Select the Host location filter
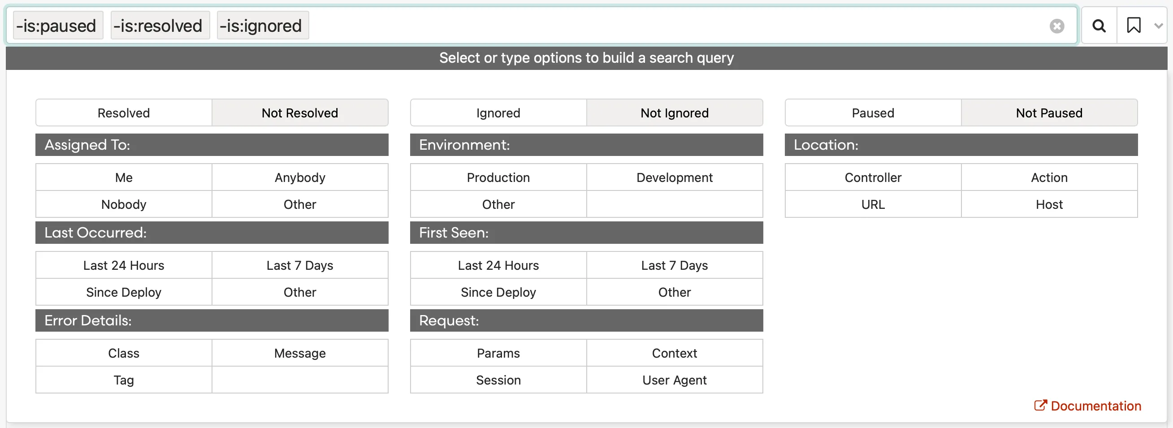The height and width of the screenshot is (428, 1173). [x=1049, y=204]
